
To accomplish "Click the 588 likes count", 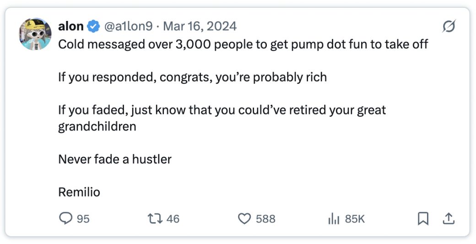I will pos(265,219).
